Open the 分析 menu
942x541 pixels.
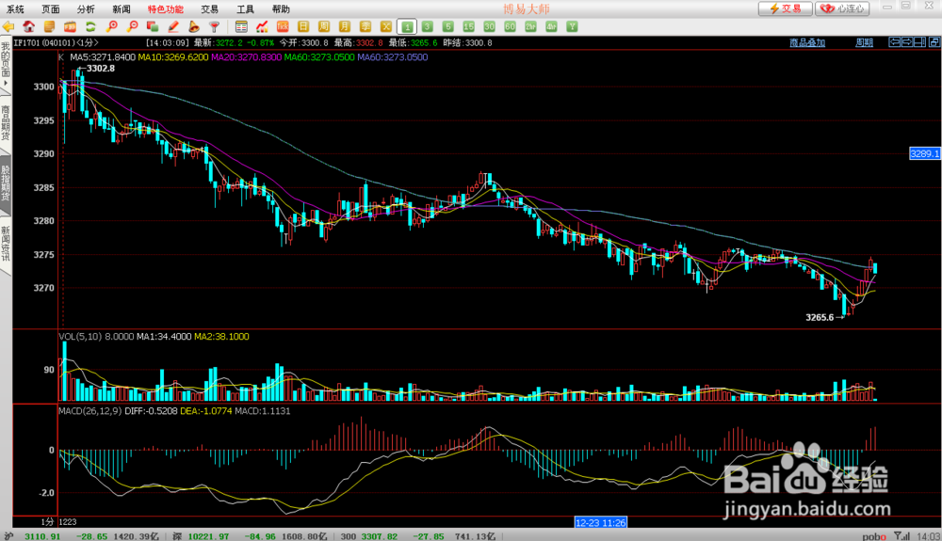[86, 9]
